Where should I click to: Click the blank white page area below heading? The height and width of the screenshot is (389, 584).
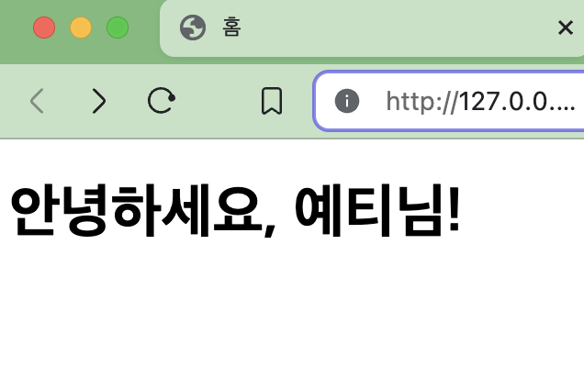pos(292,317)
